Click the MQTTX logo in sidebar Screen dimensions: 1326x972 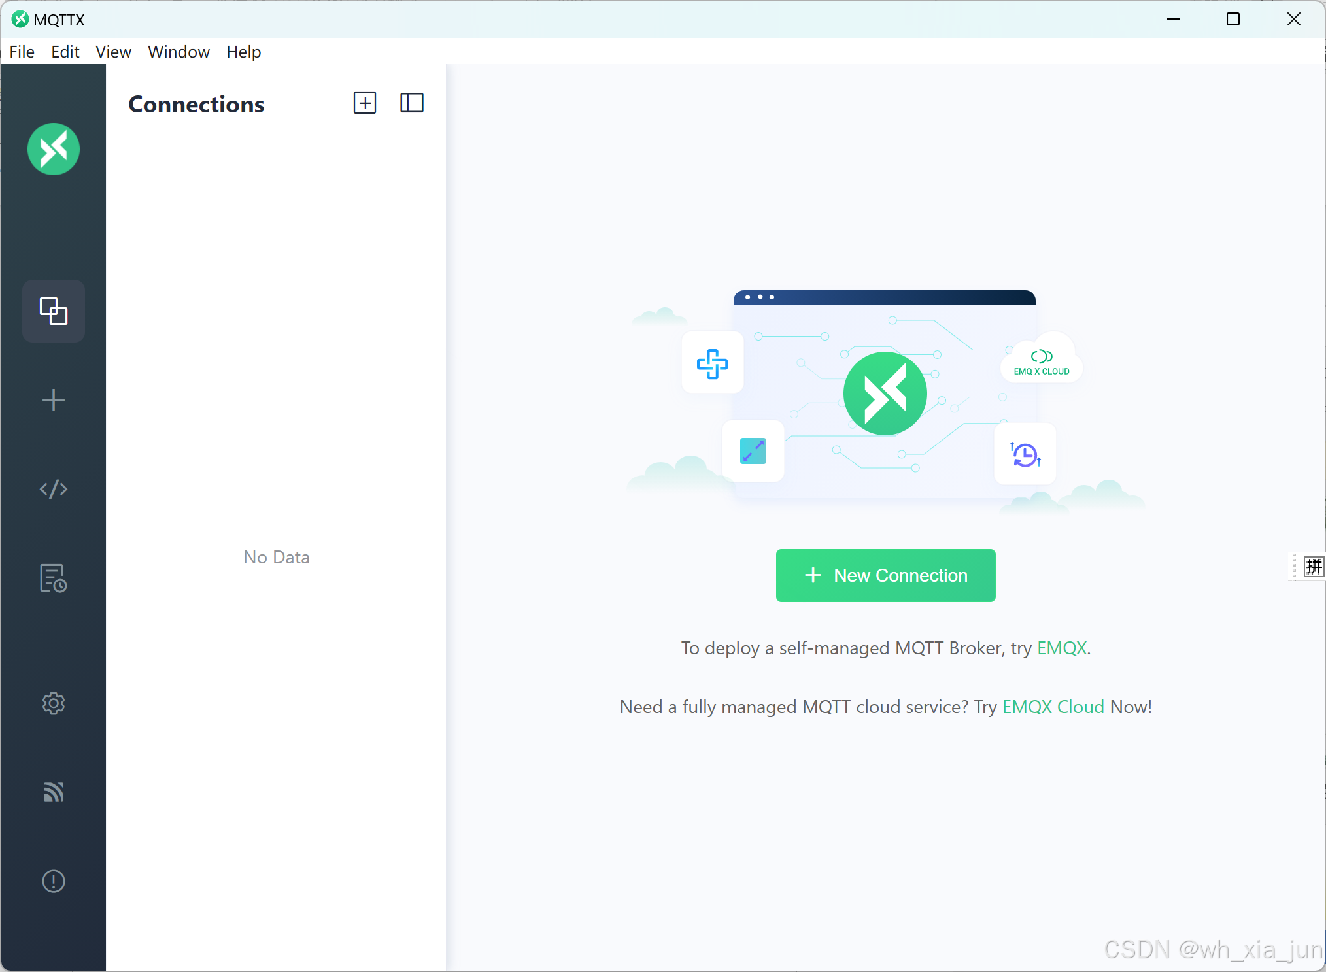pos(54,149)
